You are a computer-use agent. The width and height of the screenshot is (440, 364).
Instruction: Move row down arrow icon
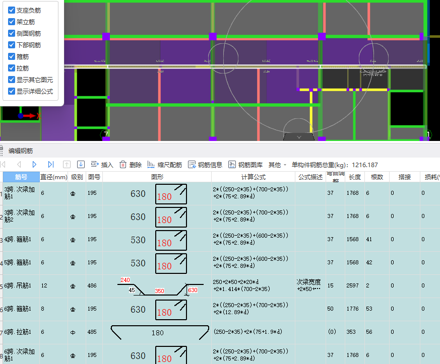81,165
